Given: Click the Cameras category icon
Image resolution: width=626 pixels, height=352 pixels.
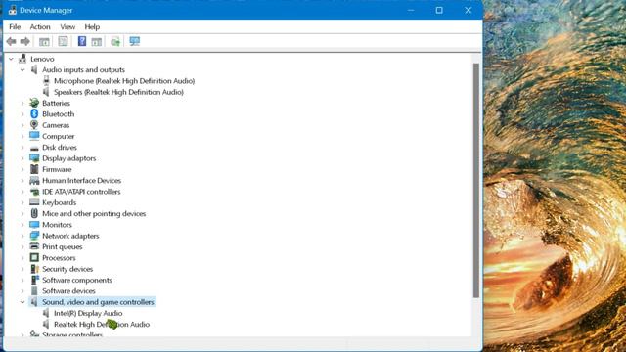Looking at the screenshot, I should tap(34, 125).
